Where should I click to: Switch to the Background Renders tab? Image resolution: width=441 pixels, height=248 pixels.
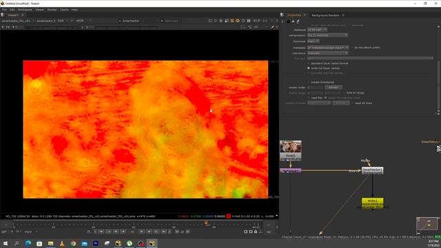[x=325, y=15]
